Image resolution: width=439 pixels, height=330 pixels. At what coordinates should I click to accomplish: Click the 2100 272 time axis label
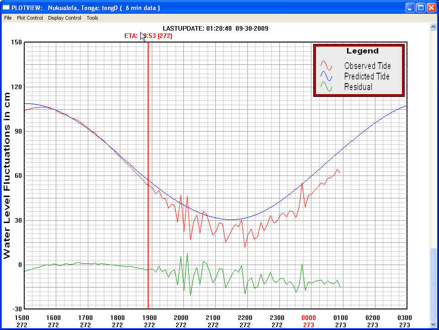(213, 321)
